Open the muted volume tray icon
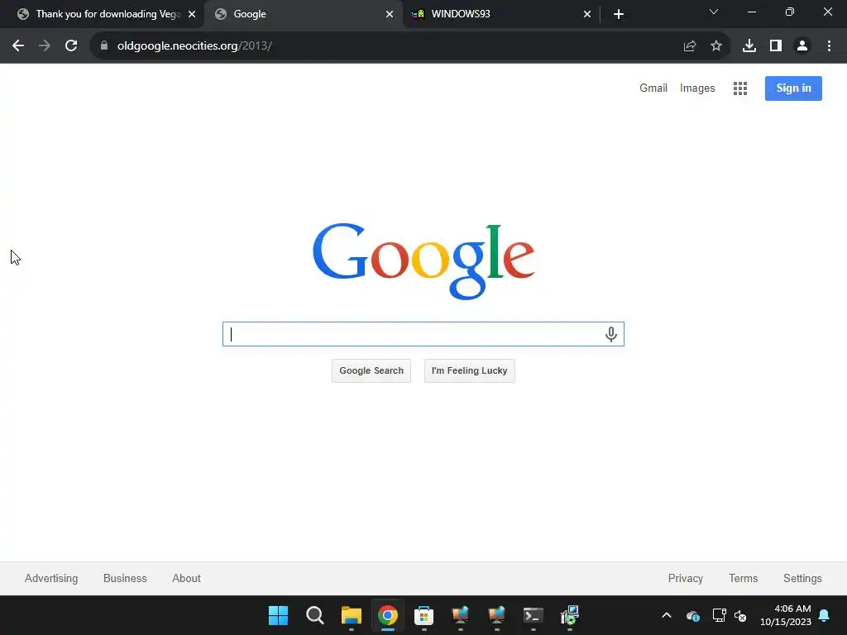Viewport: 847px width, 635px height. point(740,615)
